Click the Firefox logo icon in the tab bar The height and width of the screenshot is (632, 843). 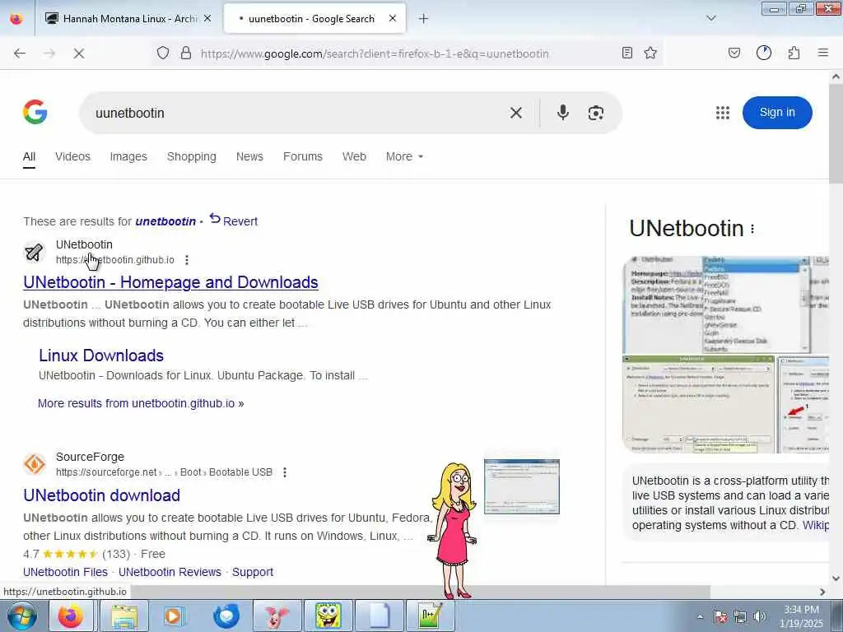pos(16,18)
